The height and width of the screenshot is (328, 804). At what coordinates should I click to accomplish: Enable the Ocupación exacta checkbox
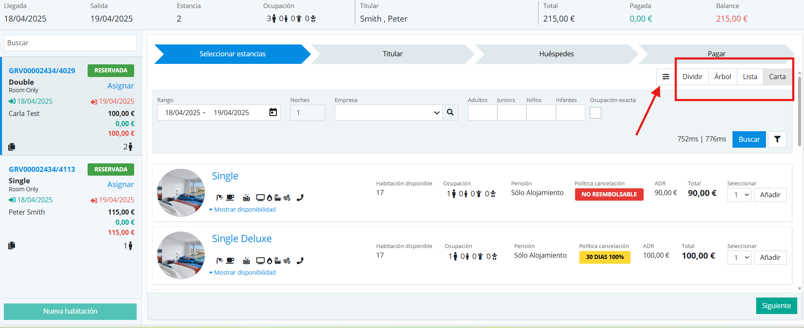pyautogui.click(x=595, y=113)
